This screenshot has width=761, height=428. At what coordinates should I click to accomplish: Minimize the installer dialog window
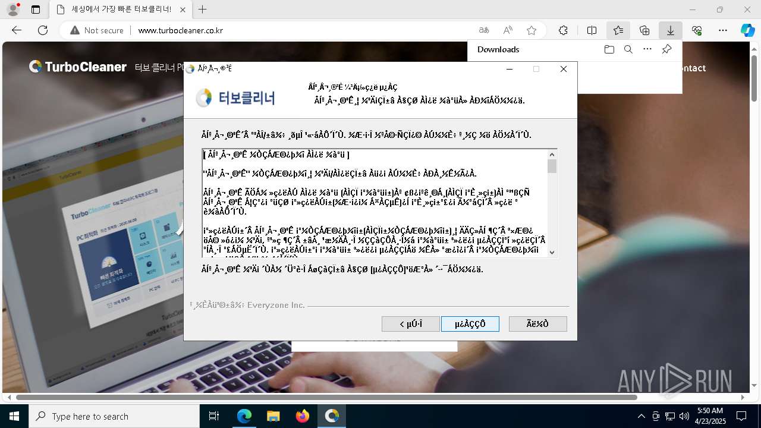click(510, 69)
